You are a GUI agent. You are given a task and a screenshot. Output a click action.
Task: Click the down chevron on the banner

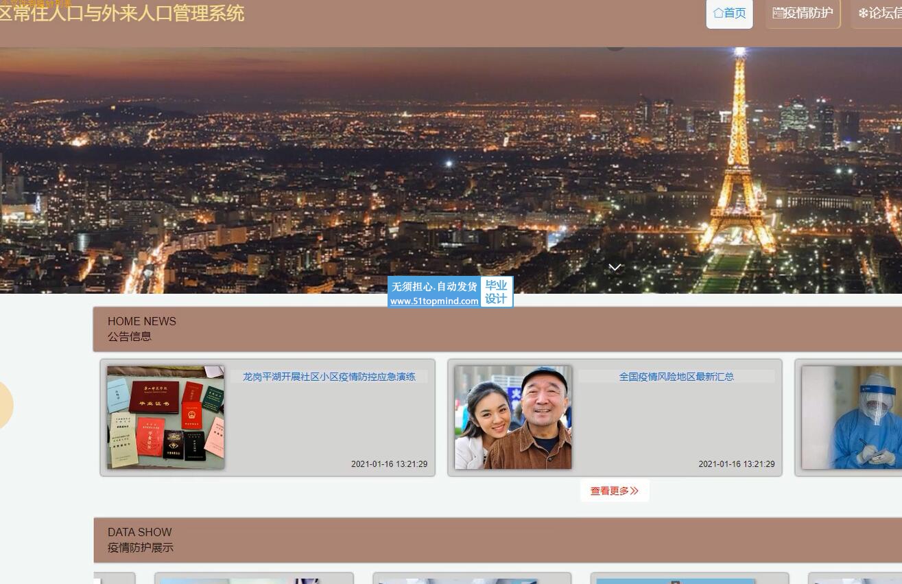coord(615,267)
